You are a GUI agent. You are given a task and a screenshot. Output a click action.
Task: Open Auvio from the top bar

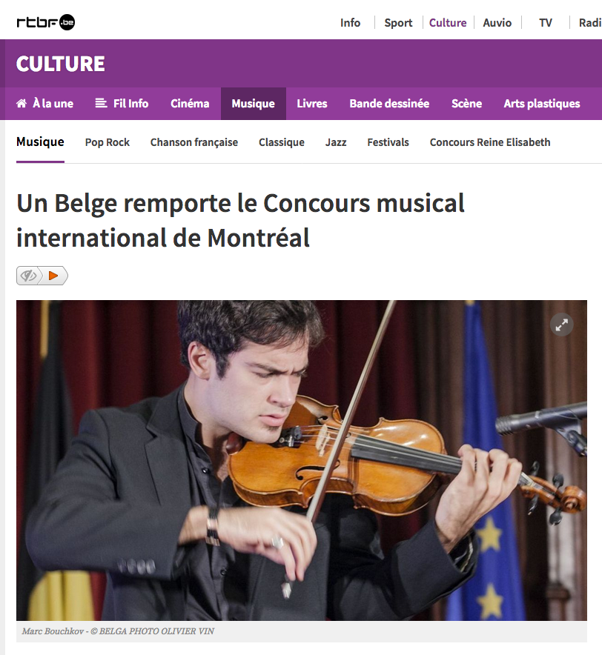[497, 22]
